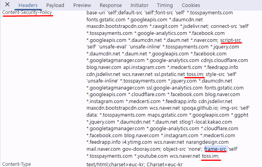This screenshot has height=167, width=262.
Task: Click toss.im at end of frame-src
Action: click(x=210, y=156)
